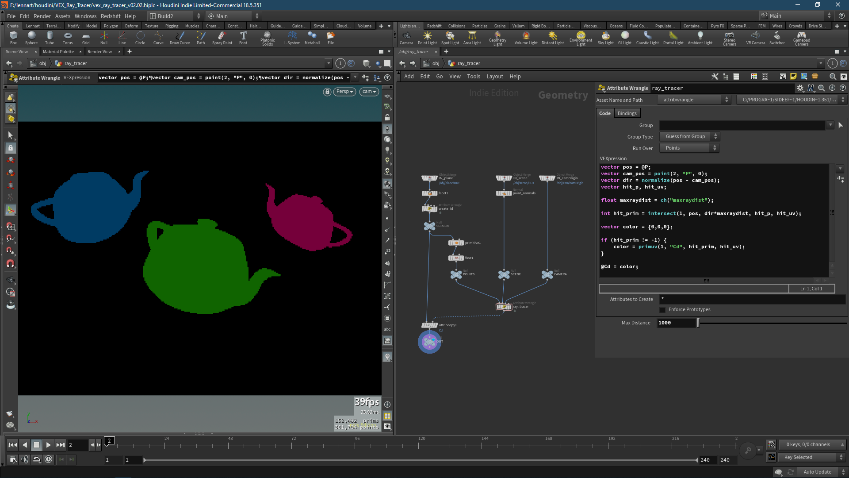Image resolution: width=849 pixels, height=478 pixels.
Task: Select the Grid shelf tool
Action: pyautogui.click(x=86, y=38)
